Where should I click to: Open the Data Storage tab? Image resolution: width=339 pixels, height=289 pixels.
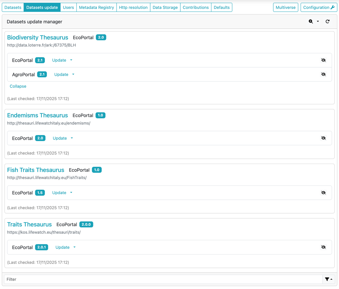[165, 7]
